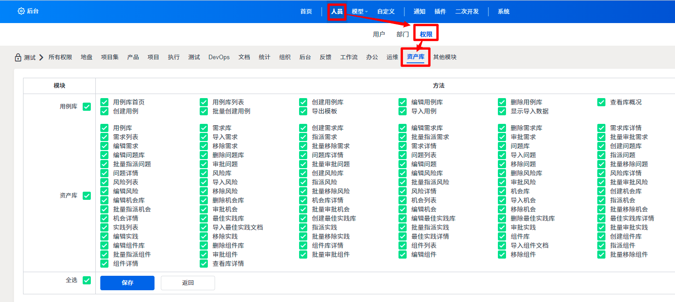This screenshot has height=302, width=675.
Task: Uncheck the 导入需求 permission
Action: [x=204, y=137]
